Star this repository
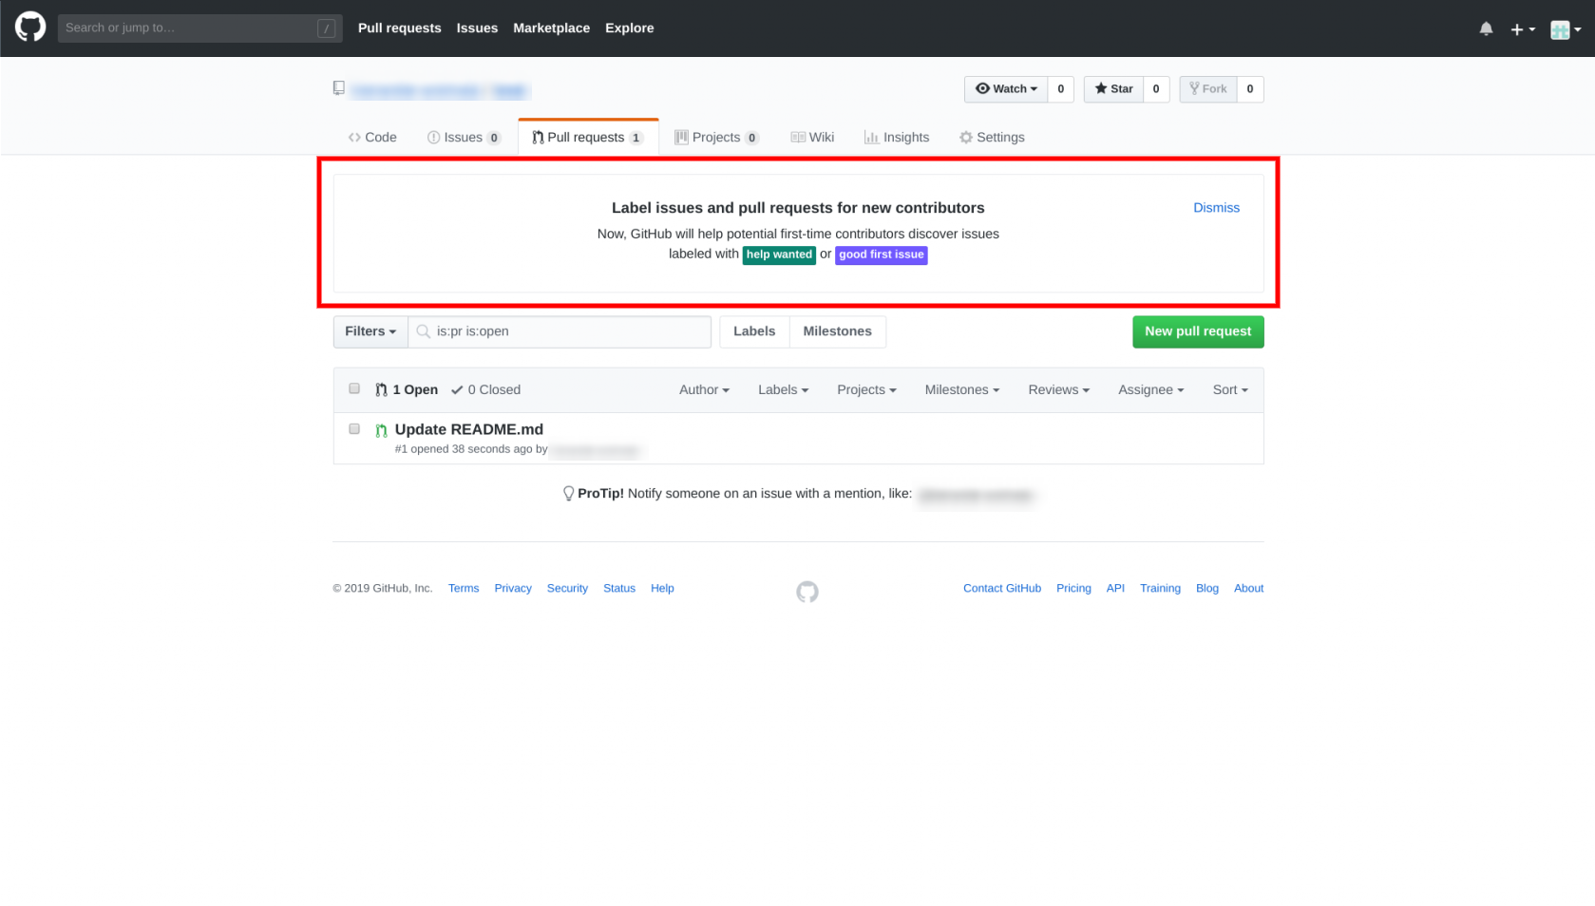1595x906 pixels. click(1113, 89)
